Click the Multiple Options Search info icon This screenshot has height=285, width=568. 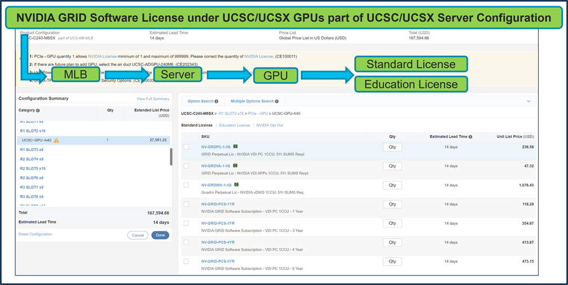[x=276, y=101]
